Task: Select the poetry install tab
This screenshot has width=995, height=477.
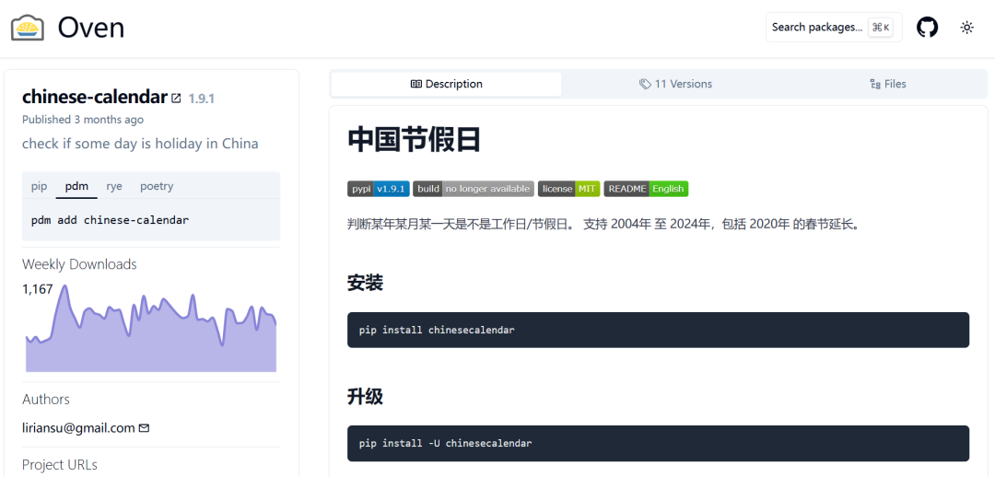Action: click(157, 186)
